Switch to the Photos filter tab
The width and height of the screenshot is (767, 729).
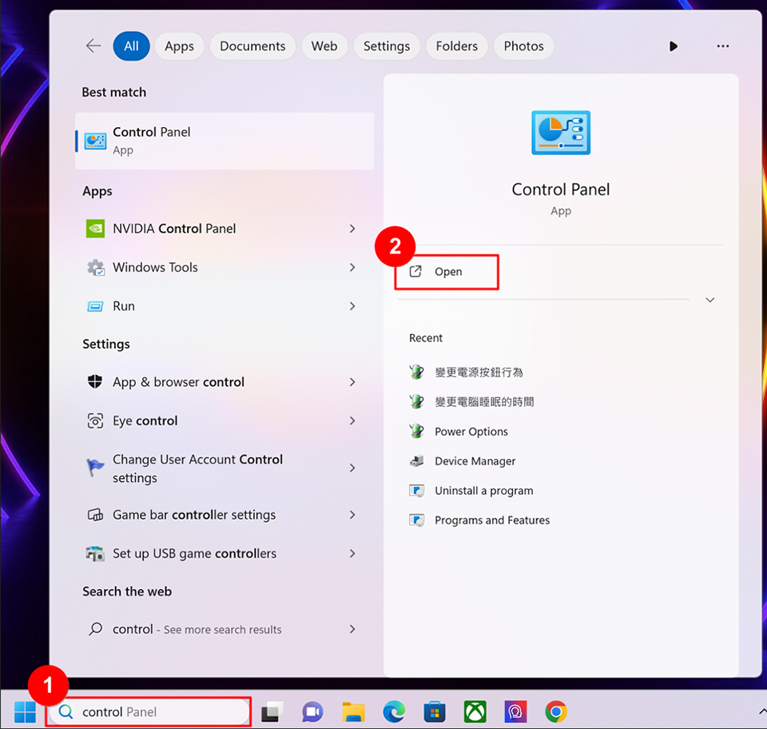click(523, 46)
